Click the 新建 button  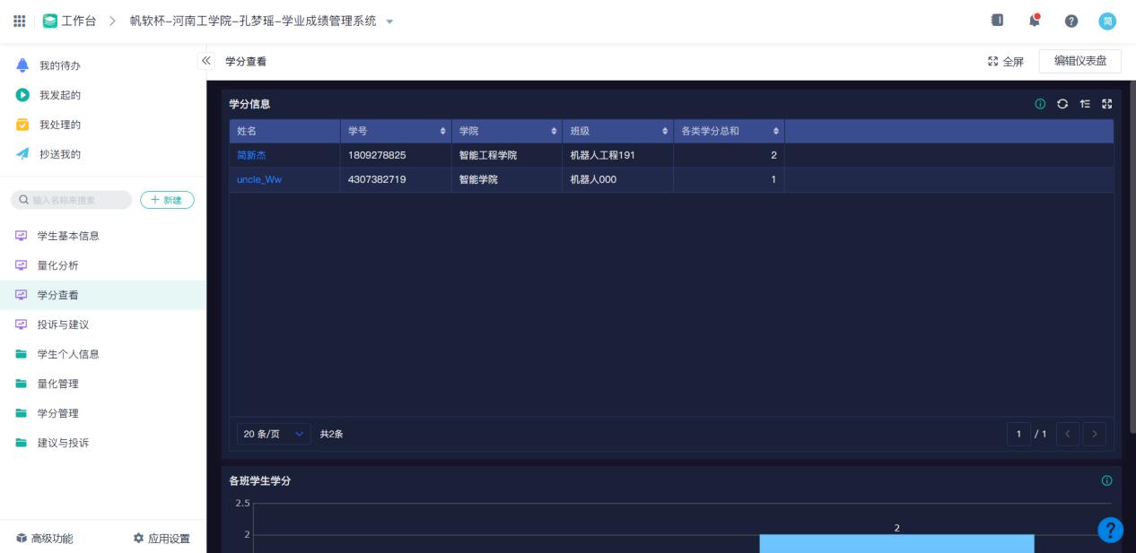[167, 200]
